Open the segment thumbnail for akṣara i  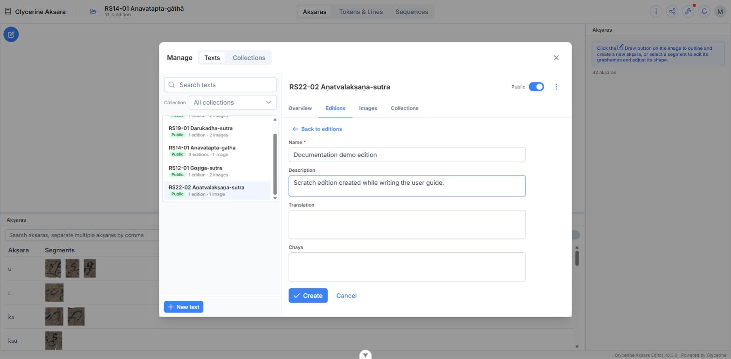tap(54, 292)
